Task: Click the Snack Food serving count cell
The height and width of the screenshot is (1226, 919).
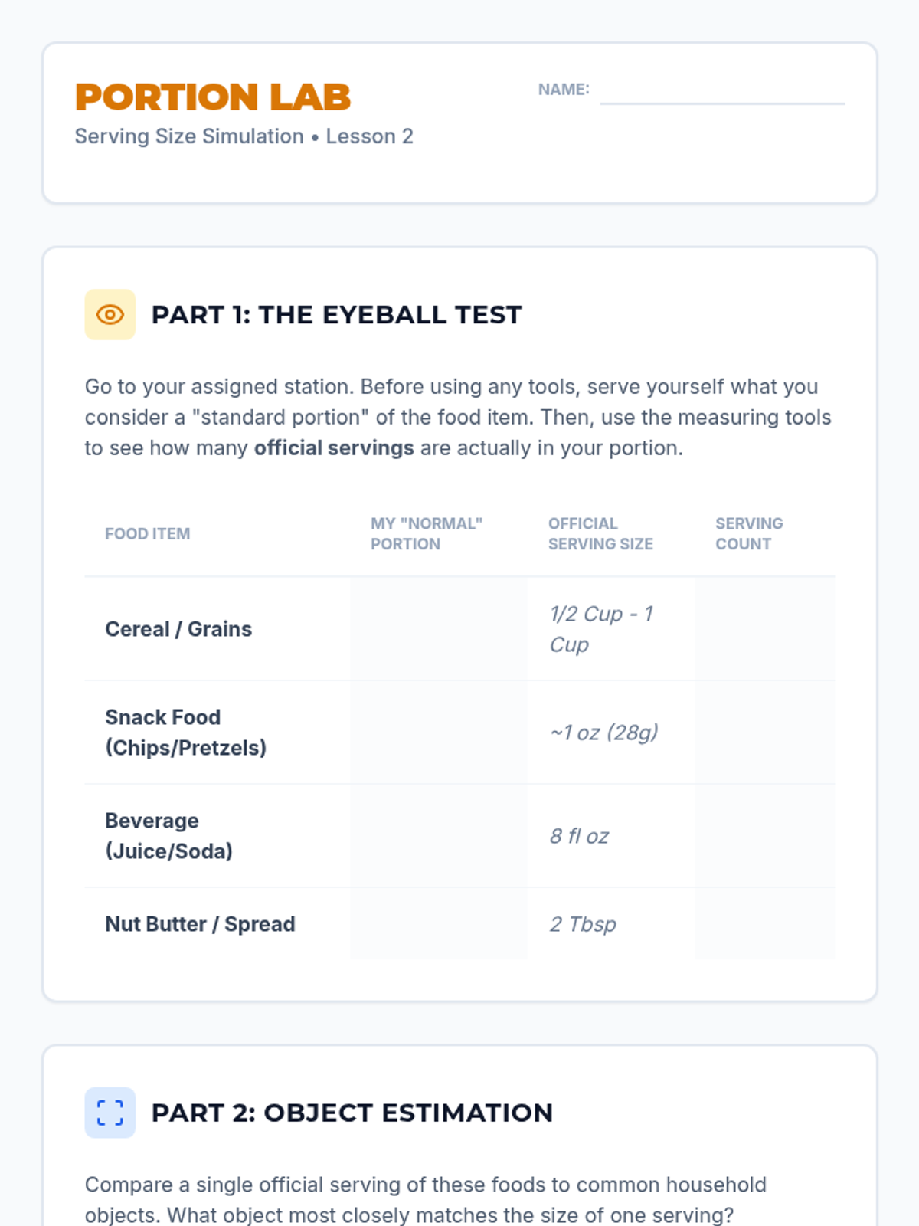Action: [x=764, y=733]
